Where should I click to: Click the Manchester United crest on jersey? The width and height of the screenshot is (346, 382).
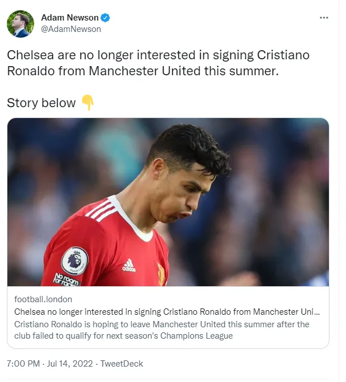point(161,274)
